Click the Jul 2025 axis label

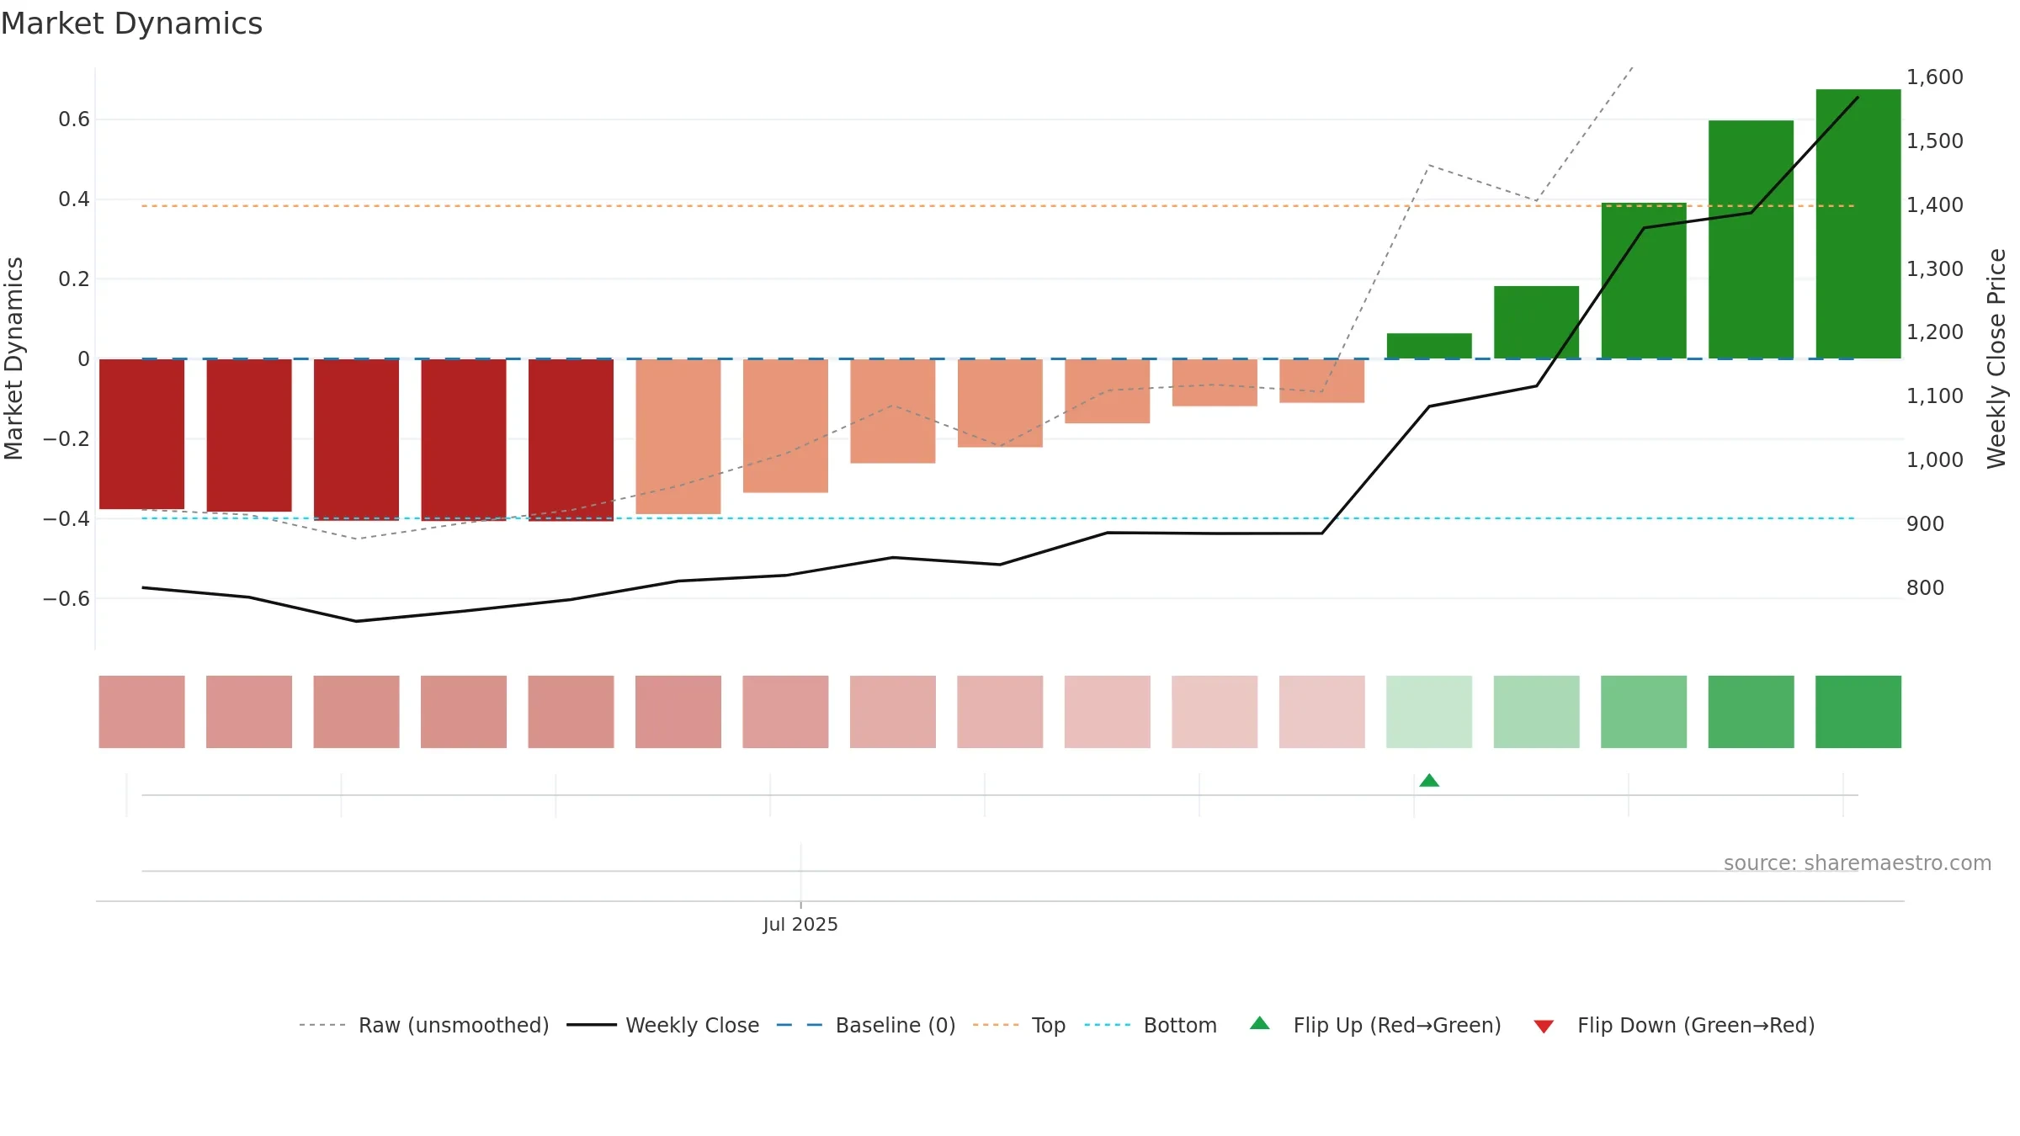[x=800, y=924]
